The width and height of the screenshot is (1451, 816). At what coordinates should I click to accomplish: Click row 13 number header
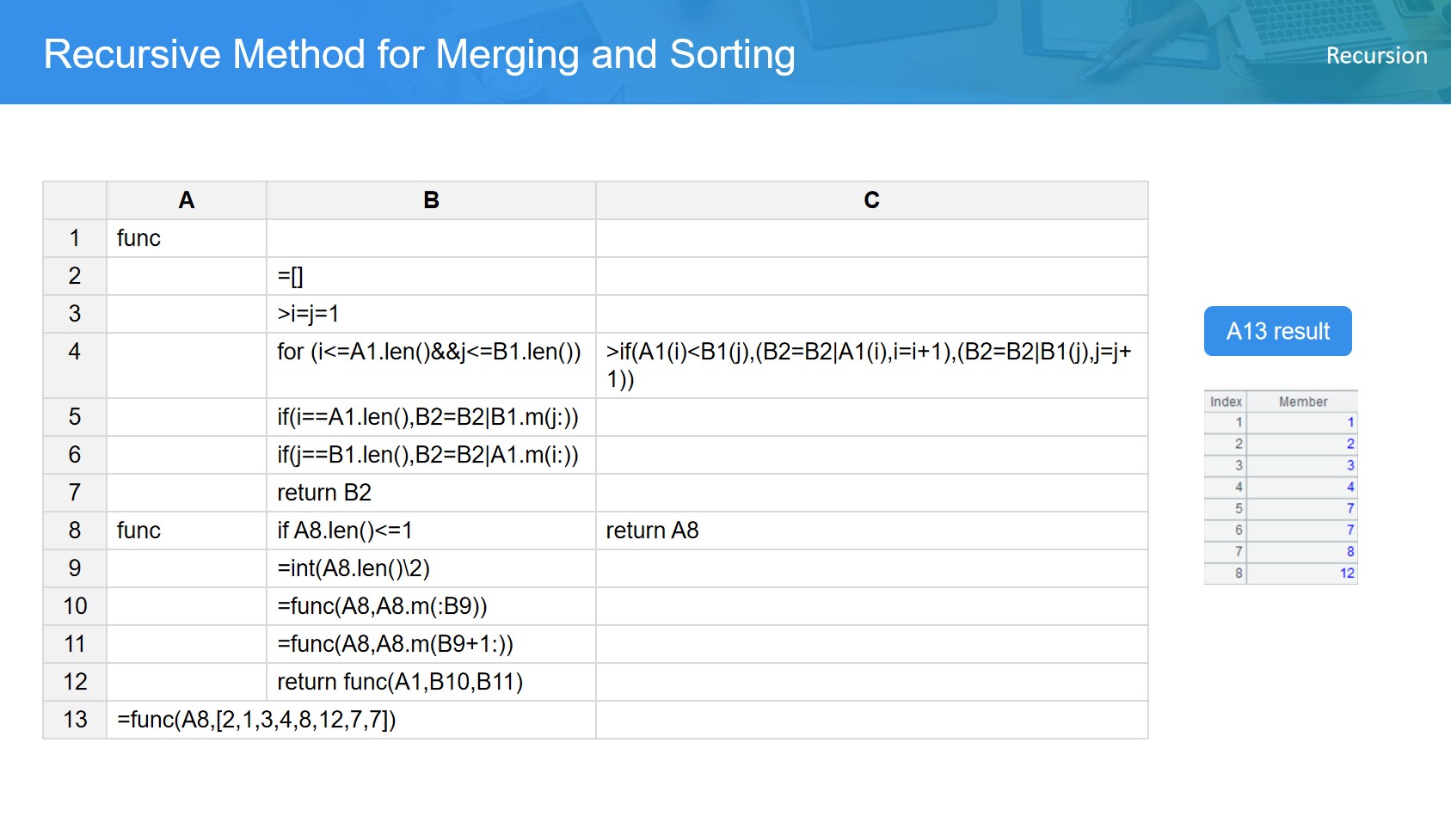[75, 720]
